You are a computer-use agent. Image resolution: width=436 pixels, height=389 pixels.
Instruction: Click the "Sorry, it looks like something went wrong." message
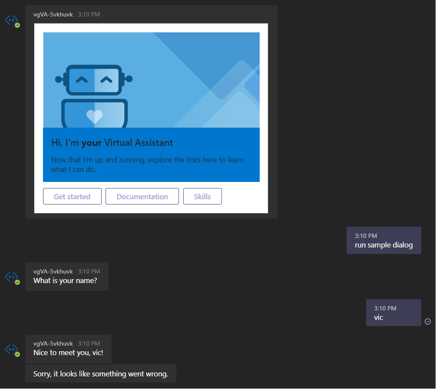pyautogui.click(x=100, y=373)
